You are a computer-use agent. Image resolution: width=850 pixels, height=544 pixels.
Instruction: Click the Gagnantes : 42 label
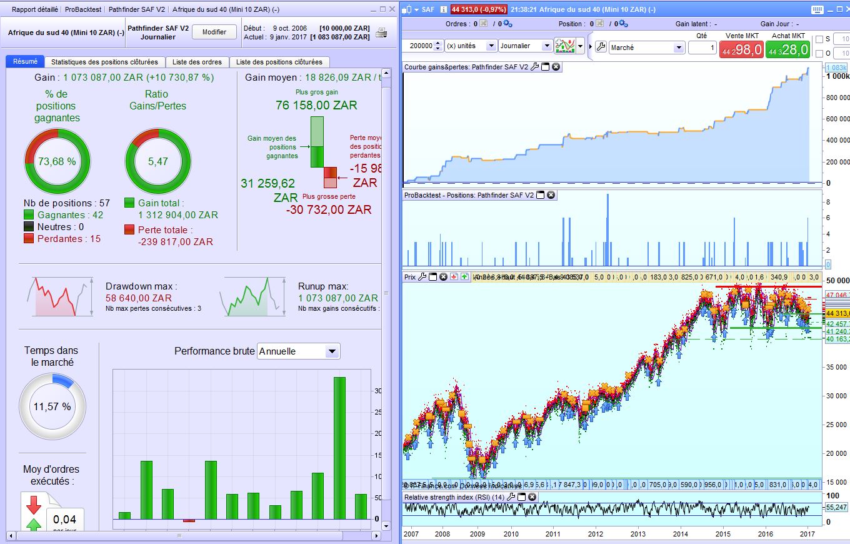[x=71, y=215]
